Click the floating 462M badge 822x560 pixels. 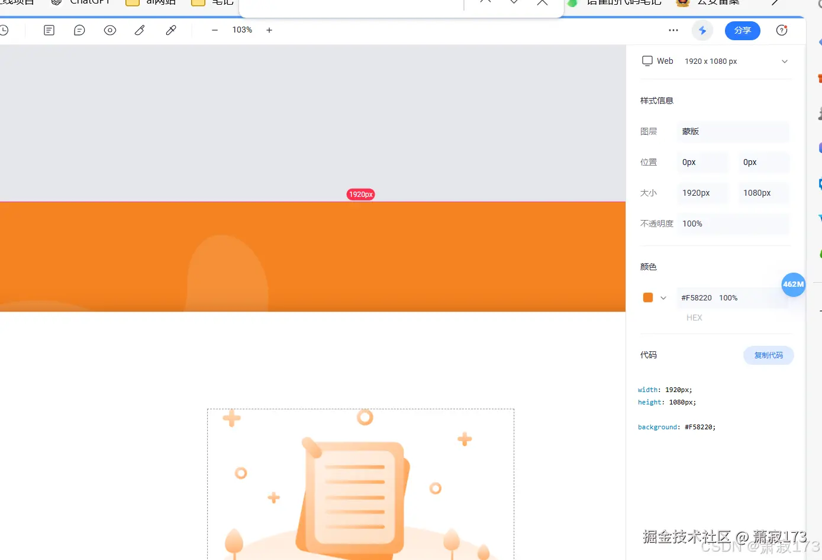coord(794,284)
